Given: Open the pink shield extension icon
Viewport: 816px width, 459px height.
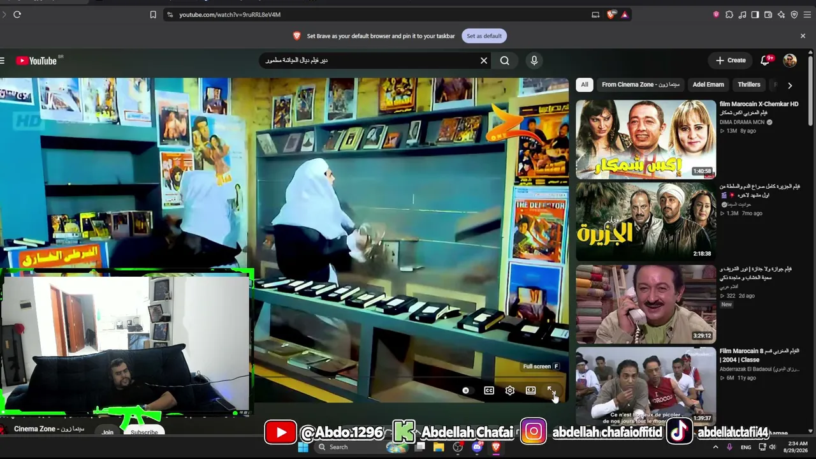Looking at the screenshot, I should point(716,15).
